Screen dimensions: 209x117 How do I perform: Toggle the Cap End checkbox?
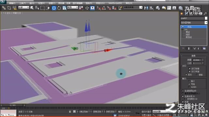click(189, 71)
